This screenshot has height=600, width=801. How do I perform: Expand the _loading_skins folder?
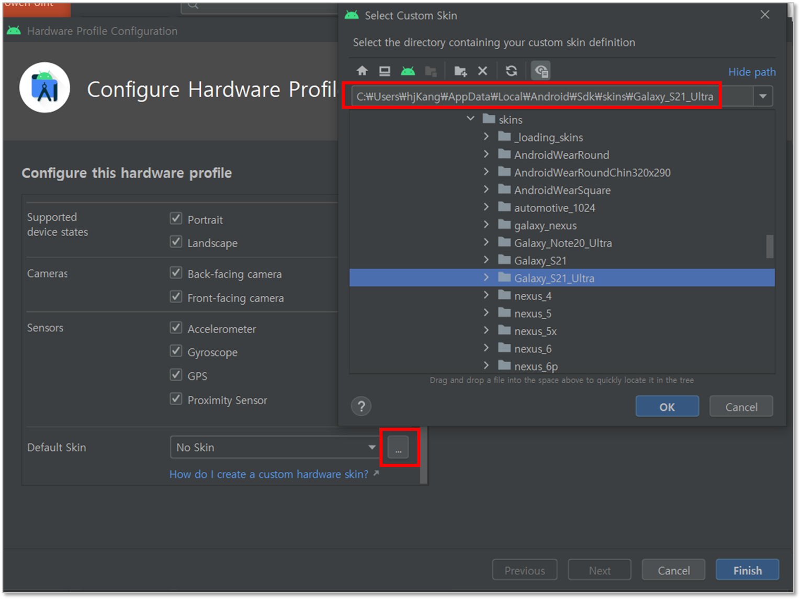pos(486,137)
